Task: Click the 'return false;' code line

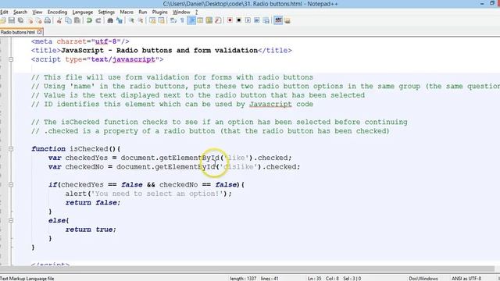Action: (x=93, y=203)
